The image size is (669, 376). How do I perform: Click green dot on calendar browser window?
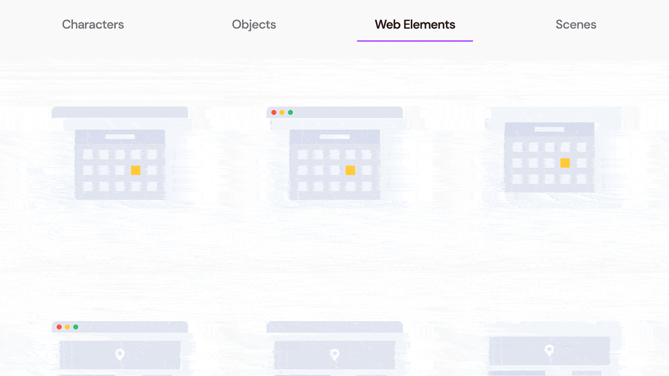tap(291, 112)
